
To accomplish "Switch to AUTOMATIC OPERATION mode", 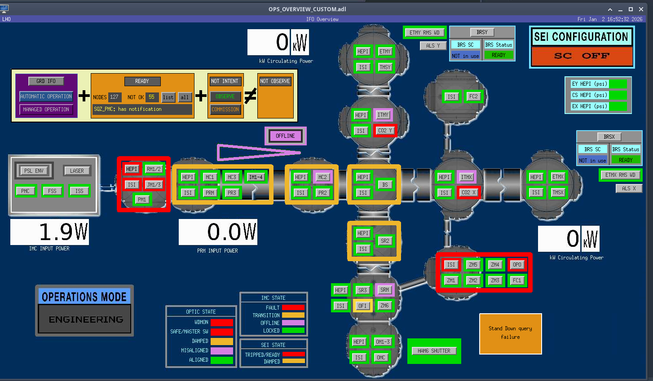I will click(46, 96).
